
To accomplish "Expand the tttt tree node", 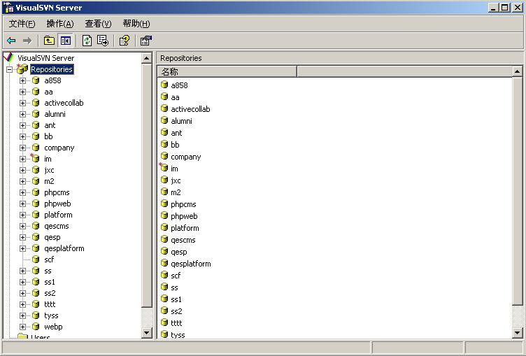I will click(x=22, y=304).
